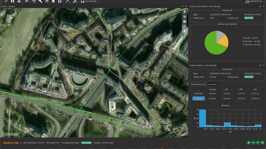The width and height of the screenshot is (266, 149).
Task: Open the map view toolbar icon
Action: coord(13,1)
